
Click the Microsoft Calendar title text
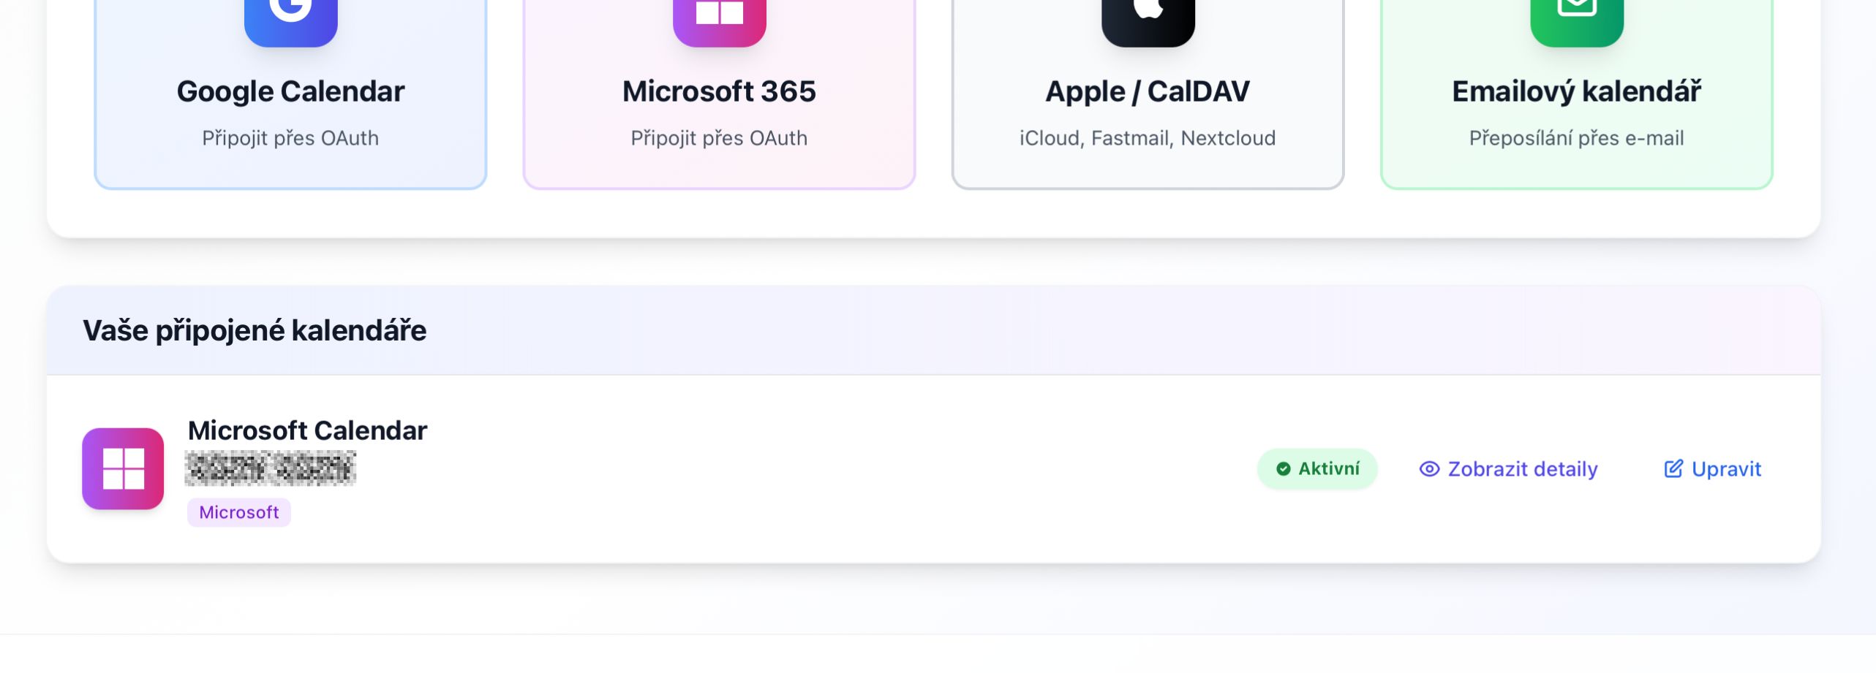[306, 430]
